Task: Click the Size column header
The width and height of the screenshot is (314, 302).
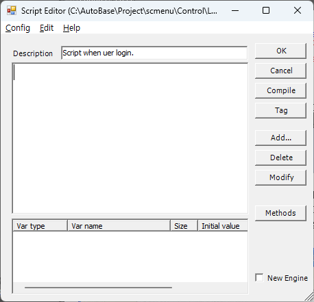Action: [184, 226]
